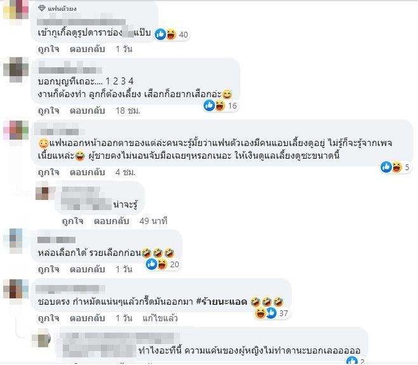Click ถูกใจ under the 4 ชม. comment

pyautogui.click(x=48, y=172)
